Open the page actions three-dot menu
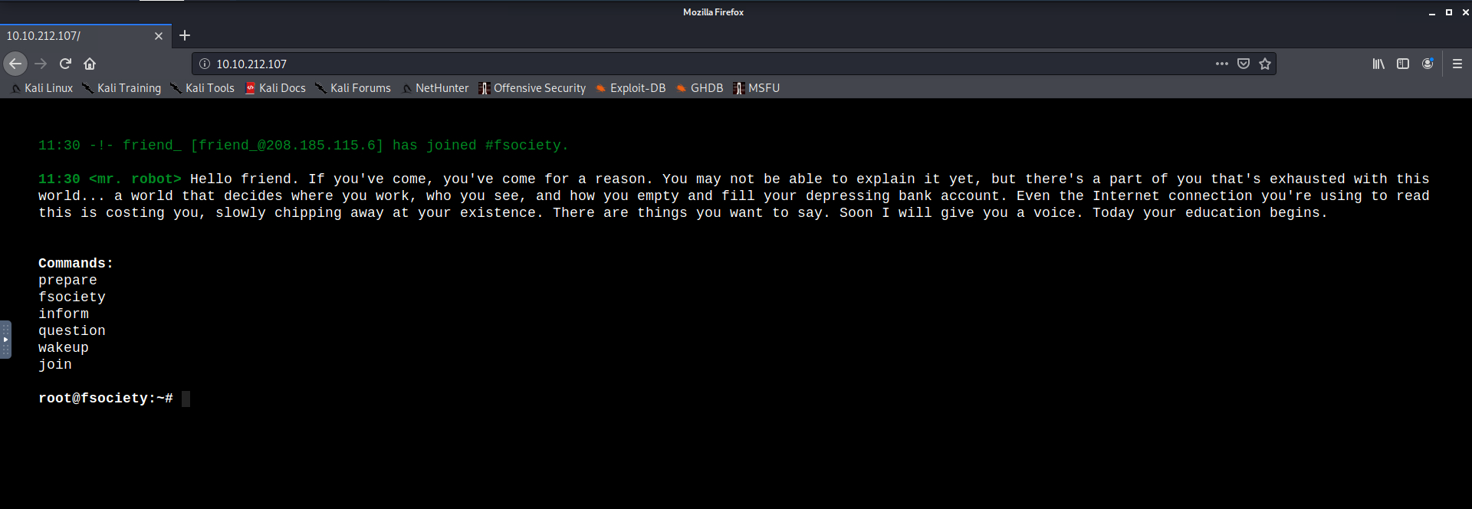The width and height of the screenshot is (1472, 509). (1222, 64)
